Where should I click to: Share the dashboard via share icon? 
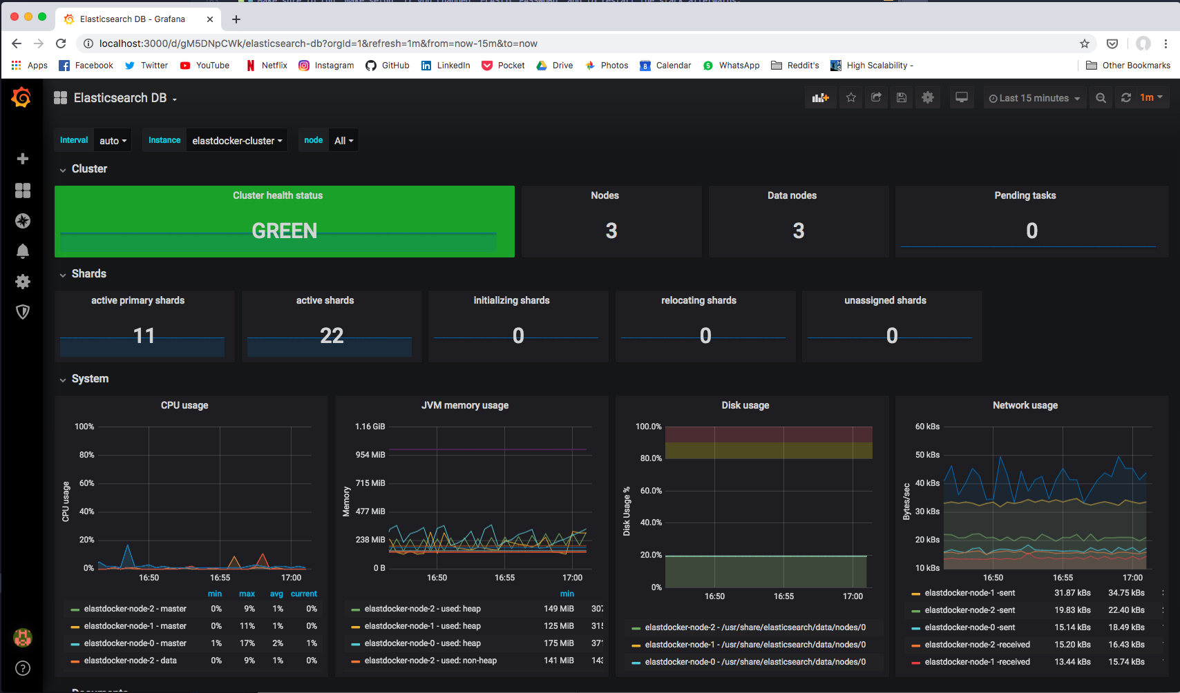(876, 98)
